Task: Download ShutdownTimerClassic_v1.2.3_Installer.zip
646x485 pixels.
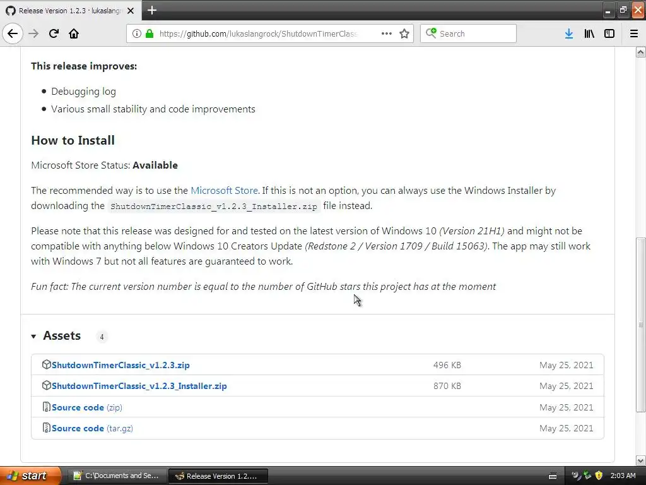Action: (139, 386)
